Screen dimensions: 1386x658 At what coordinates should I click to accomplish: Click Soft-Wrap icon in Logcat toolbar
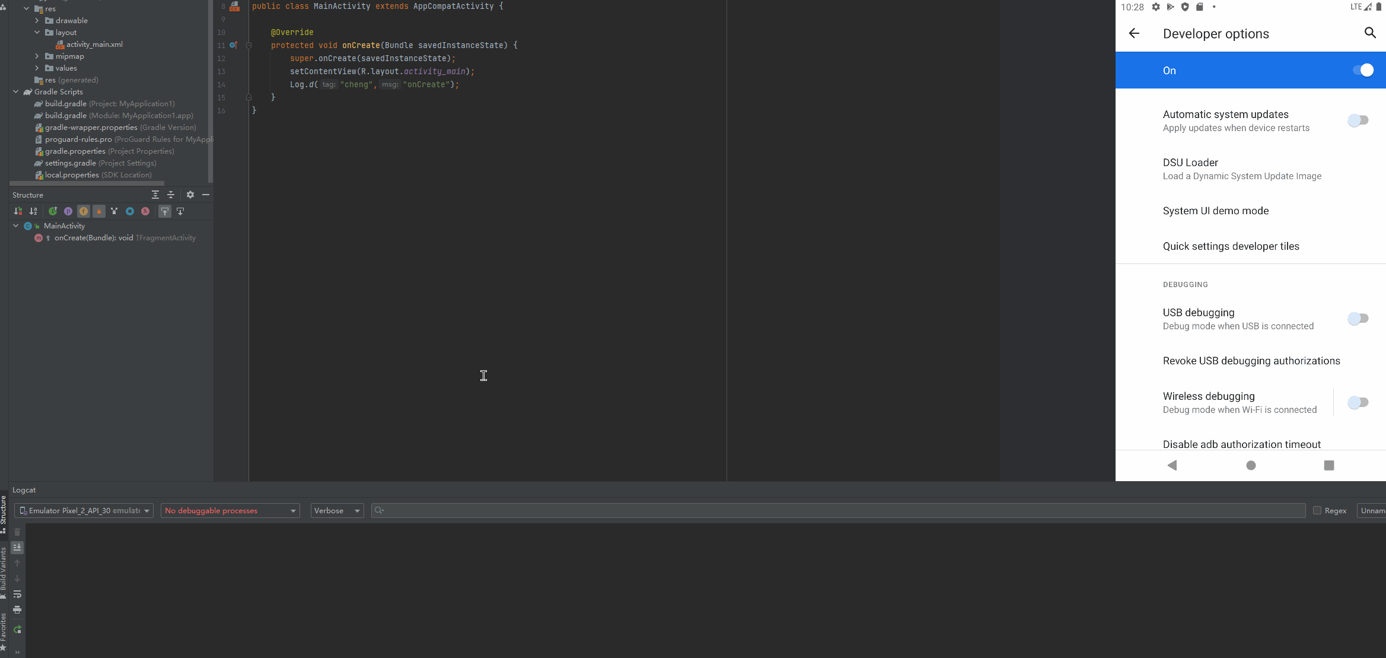coord(17,594)
